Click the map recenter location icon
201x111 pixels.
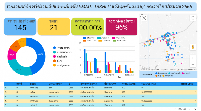pyautogui.click(x=144, y=18)
